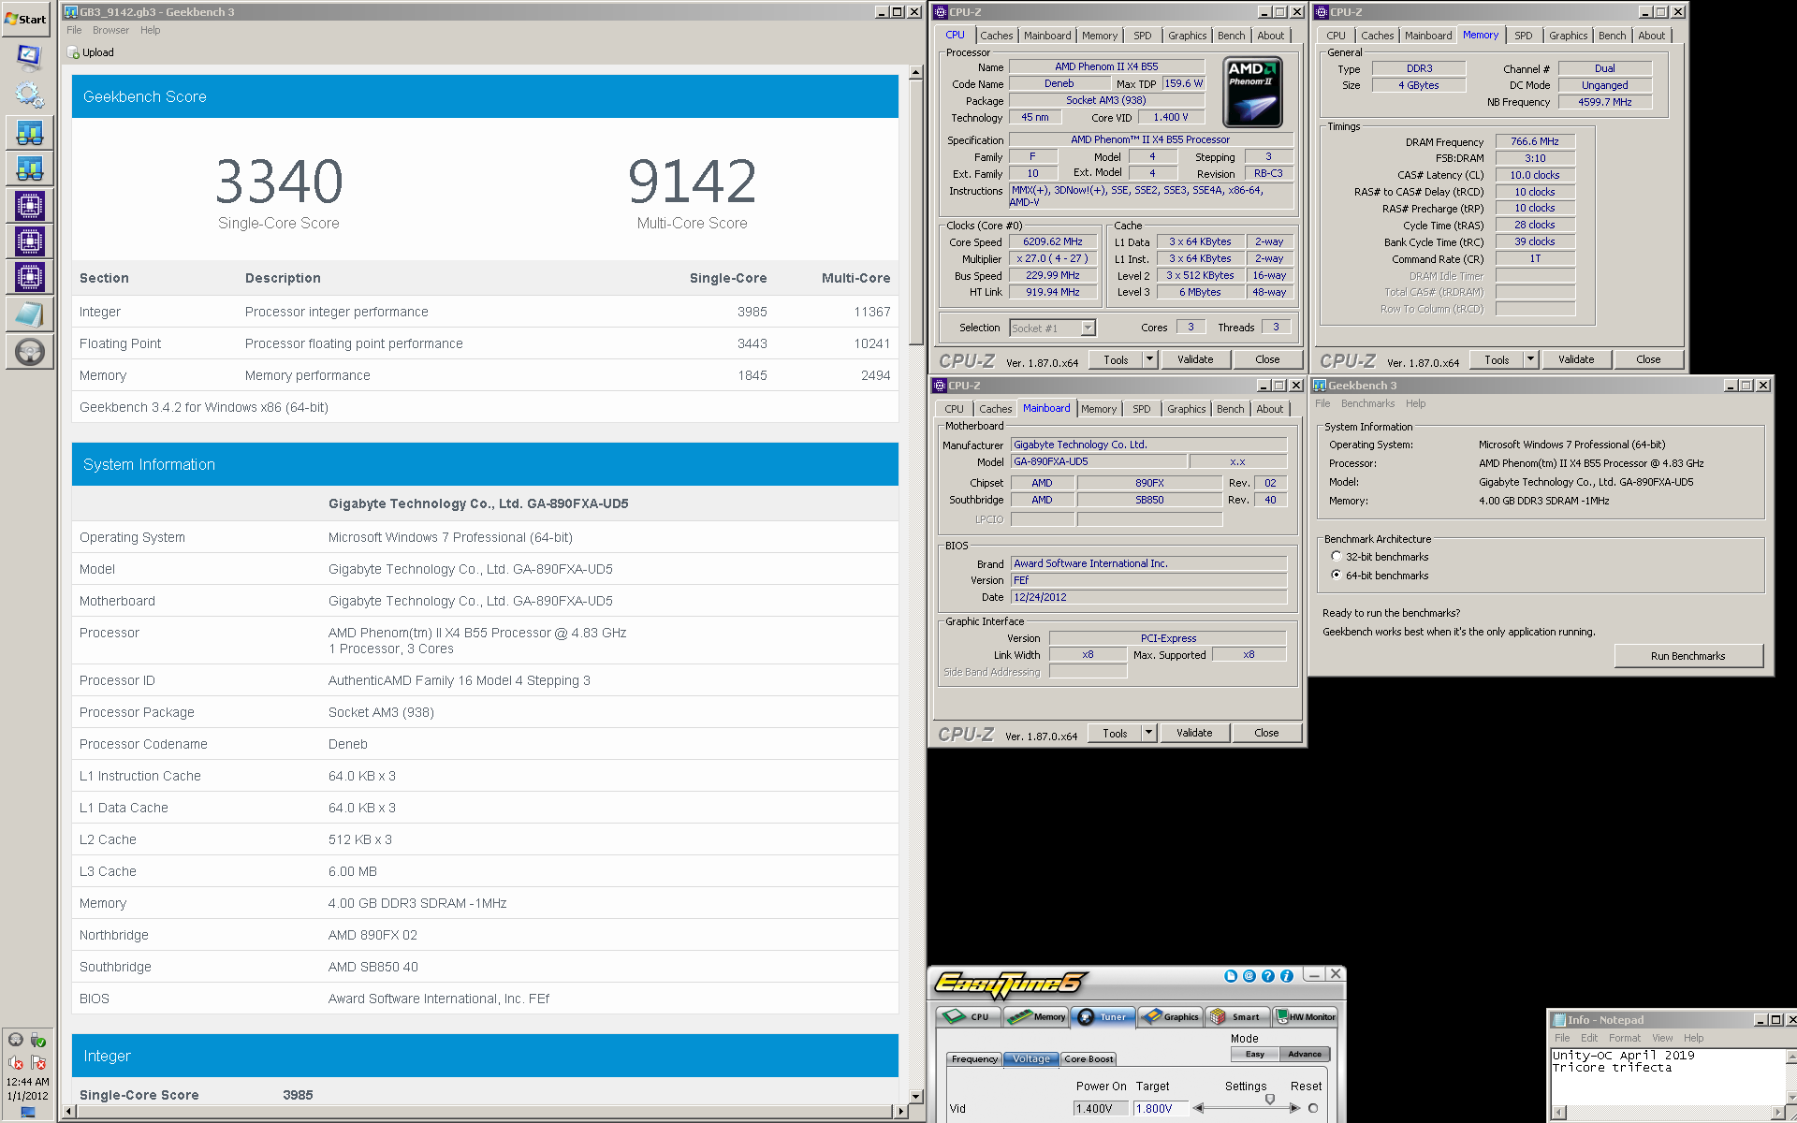Click in the Notepad text area
The image size is (1797, 1123).
[x=1668, y=1076]
